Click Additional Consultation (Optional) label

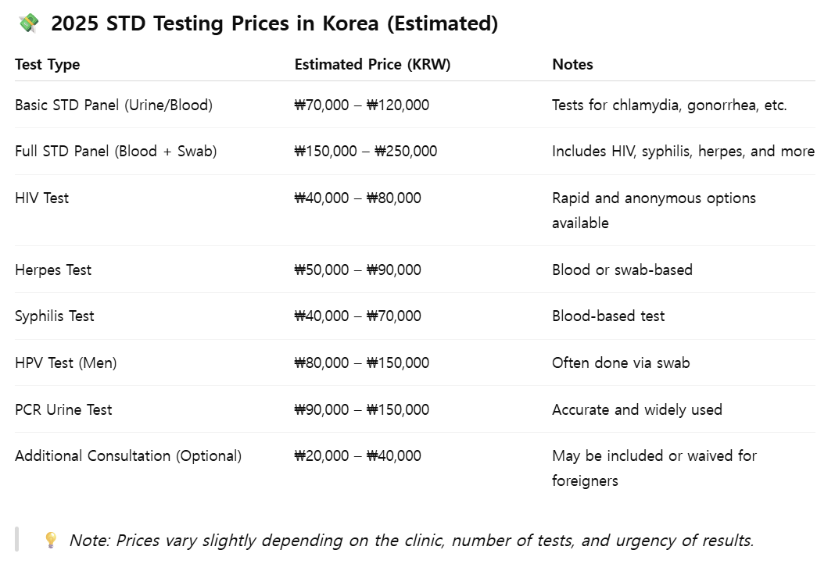pos(128,455)
